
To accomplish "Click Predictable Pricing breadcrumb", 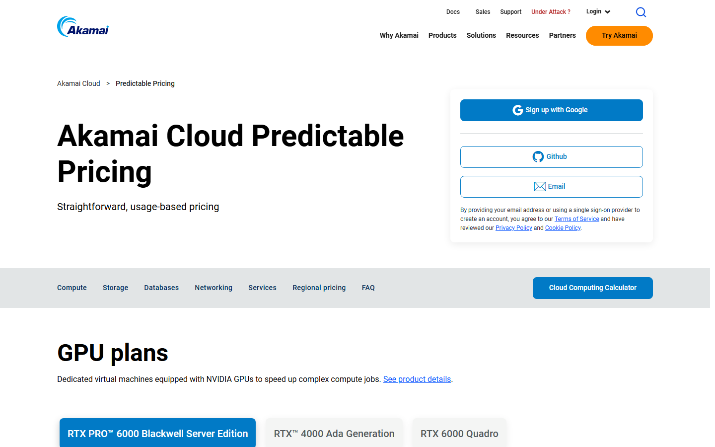I will pyautogui.click(x=145, y=83).
